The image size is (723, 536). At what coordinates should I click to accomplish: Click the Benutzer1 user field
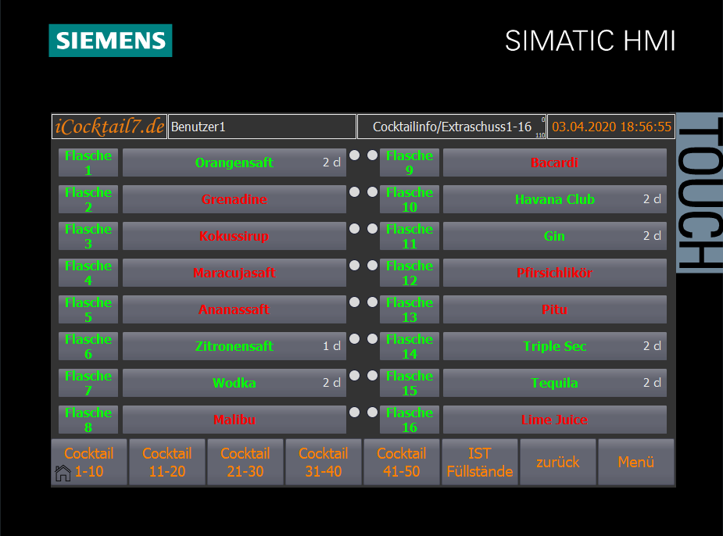[261, 127]
